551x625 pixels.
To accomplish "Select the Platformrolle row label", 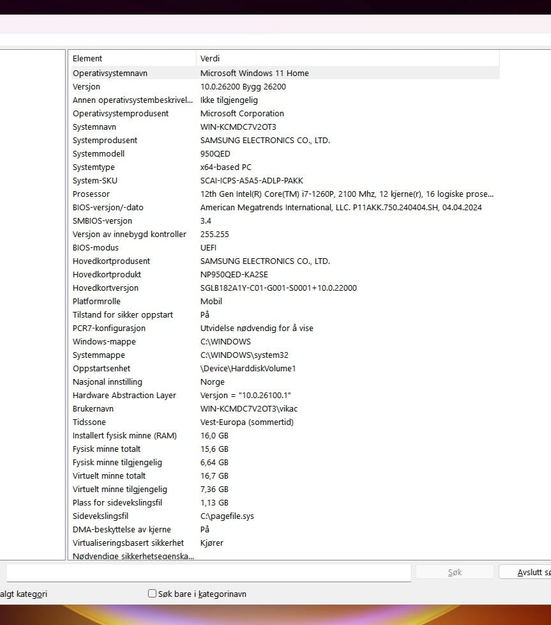I will pyautogui.click(x=96, y=302).
